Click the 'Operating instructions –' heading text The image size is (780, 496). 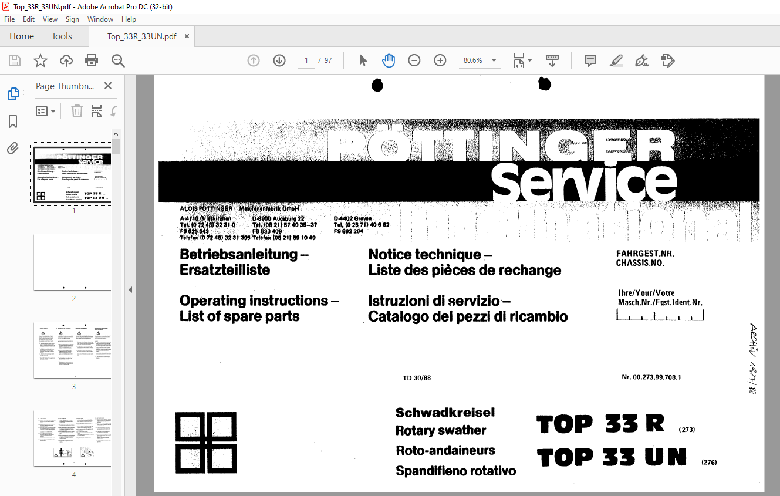click(259, 301)
